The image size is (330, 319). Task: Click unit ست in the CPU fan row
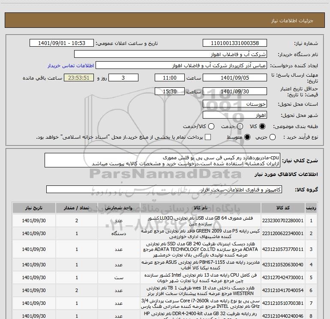click(x=119, y=278)
